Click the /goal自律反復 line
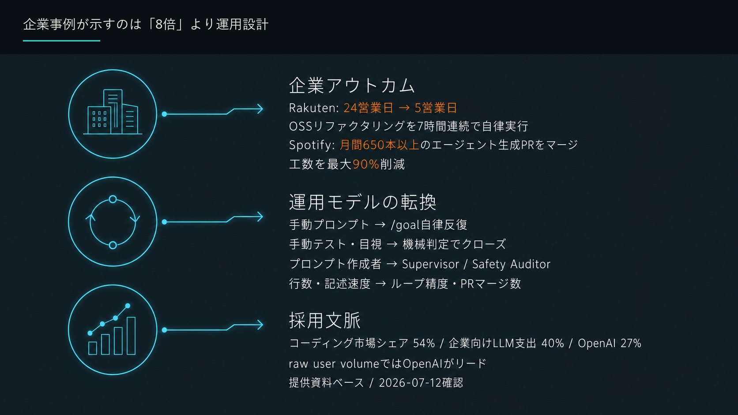 tap(378, 225)
